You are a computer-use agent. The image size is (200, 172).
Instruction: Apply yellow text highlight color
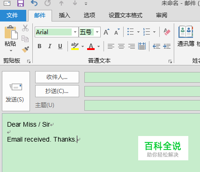(x=75, y=46)
